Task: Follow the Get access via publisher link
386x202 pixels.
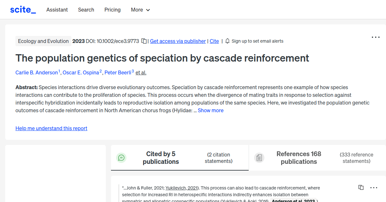Action: point(178,41)
